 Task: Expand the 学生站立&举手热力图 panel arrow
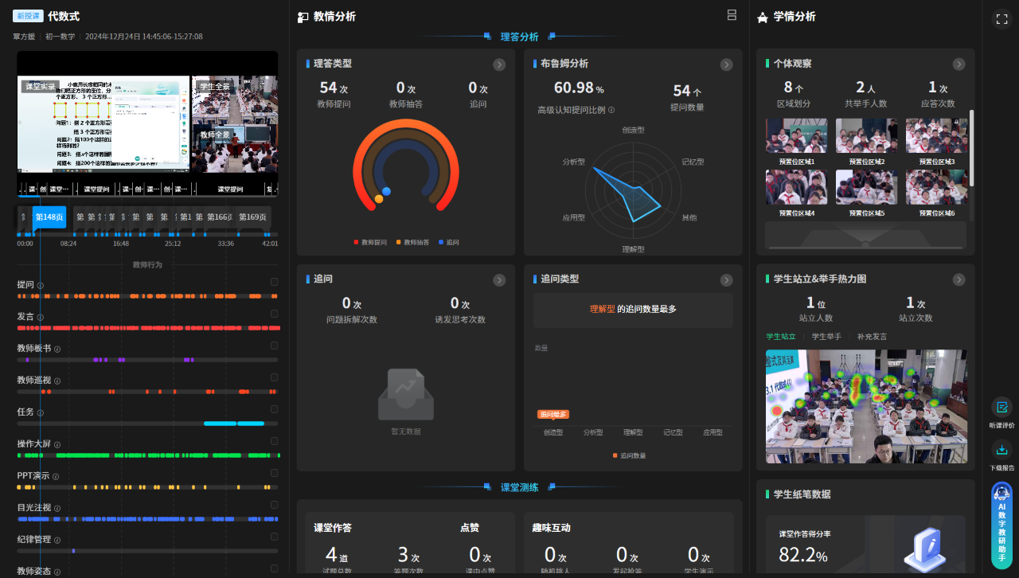click(x=959, y=279)
